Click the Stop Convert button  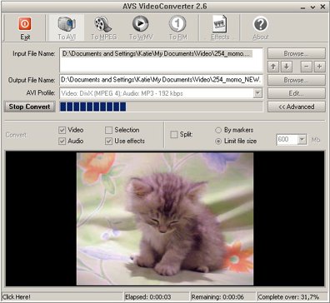29,107
